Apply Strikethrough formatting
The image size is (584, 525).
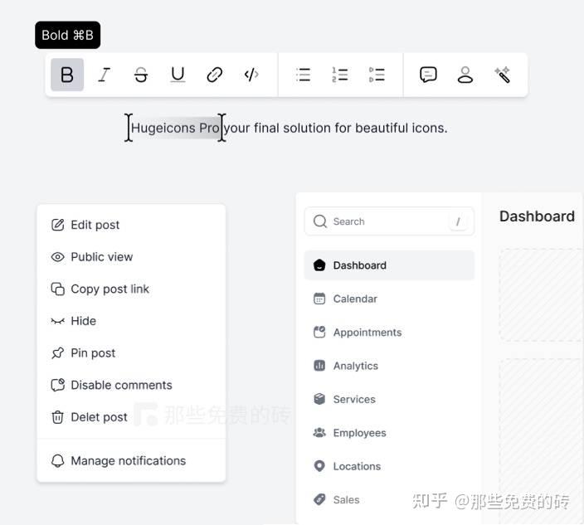click(141, 75)
